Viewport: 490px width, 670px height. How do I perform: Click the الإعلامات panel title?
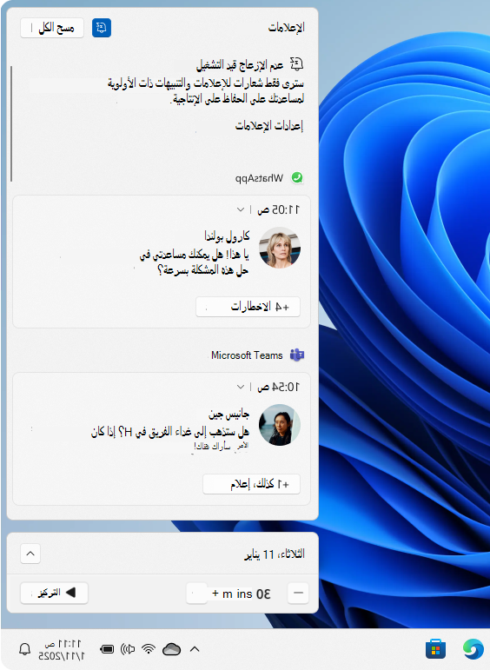tap(286, 28)
